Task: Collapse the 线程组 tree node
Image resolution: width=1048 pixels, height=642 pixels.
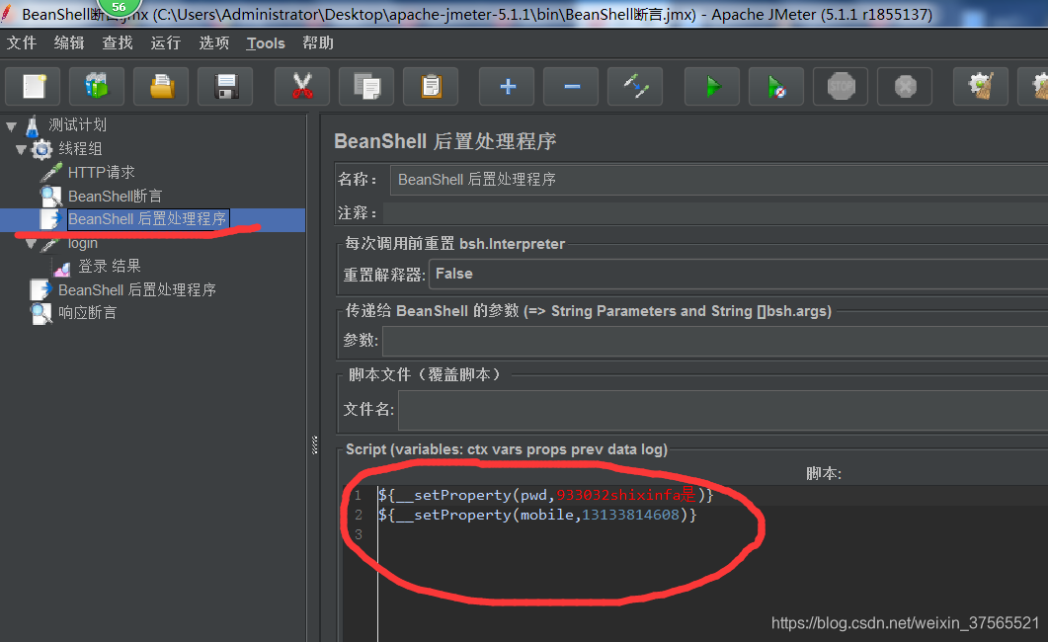Action: (x=21, y=149)
